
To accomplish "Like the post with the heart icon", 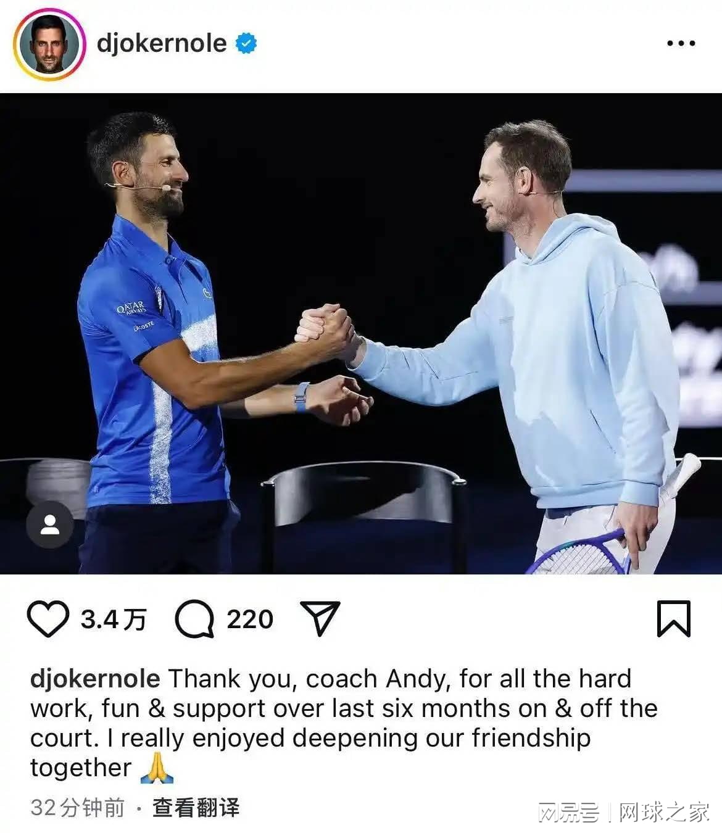I will pos(48,619).
